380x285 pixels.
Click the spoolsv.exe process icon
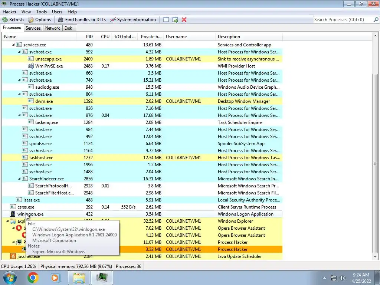click(x=25, y=144)
